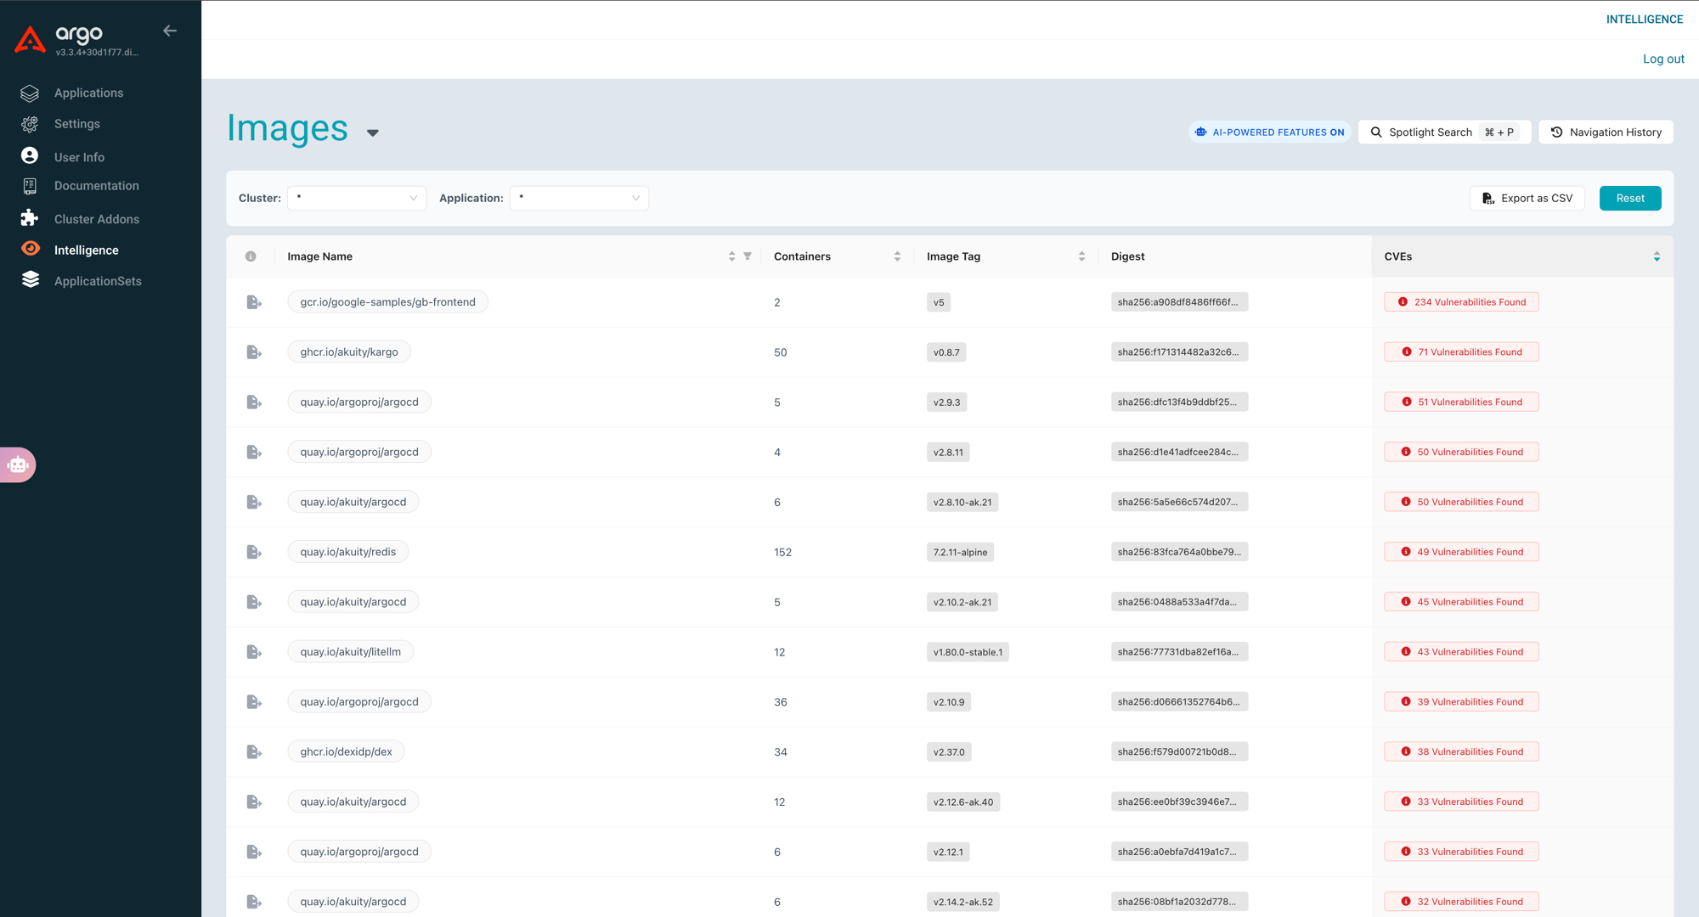Click the row icon for ghcr.io/dexidp/dex
1699x917 pixels.
click(253, 752)
